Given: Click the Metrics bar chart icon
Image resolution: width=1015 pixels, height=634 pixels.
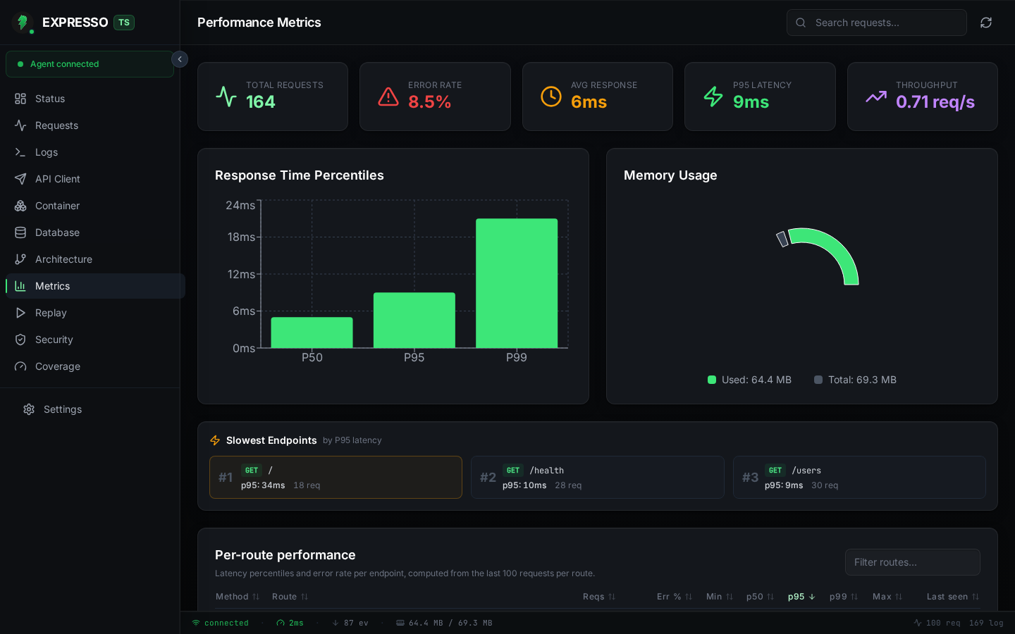Looking at the screenshot, I should (20, 286).
